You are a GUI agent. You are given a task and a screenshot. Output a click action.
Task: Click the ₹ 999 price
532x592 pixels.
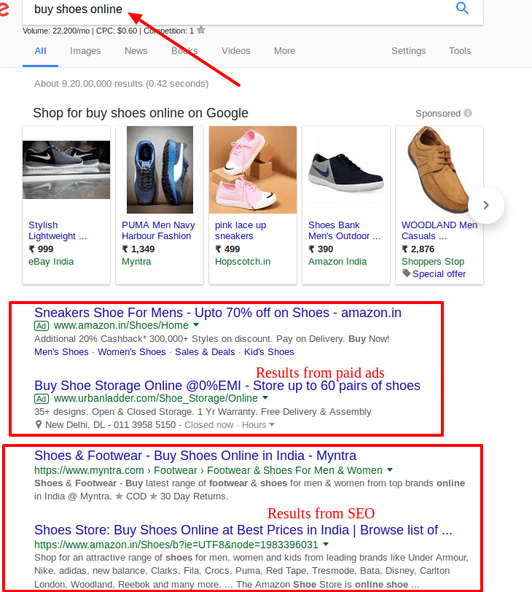41,249
